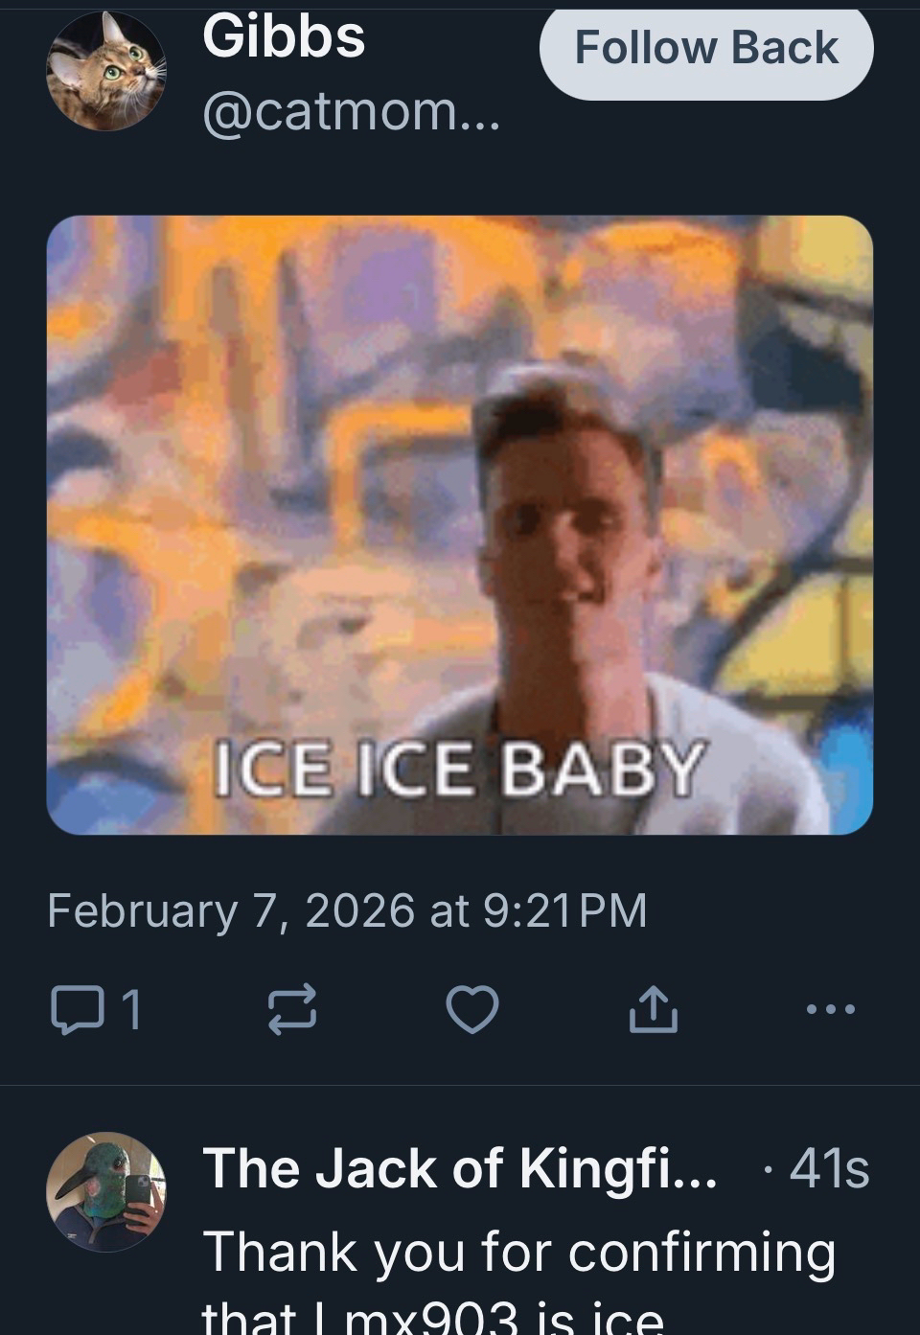Tap the @catmom handle
The width and height of the screenshot is (920, 1335).
(351, 113)
